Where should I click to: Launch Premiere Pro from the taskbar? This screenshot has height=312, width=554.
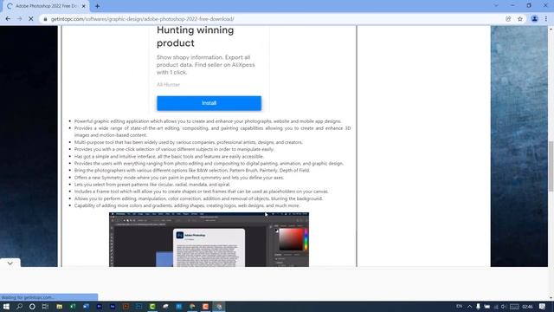coord(100,306)
